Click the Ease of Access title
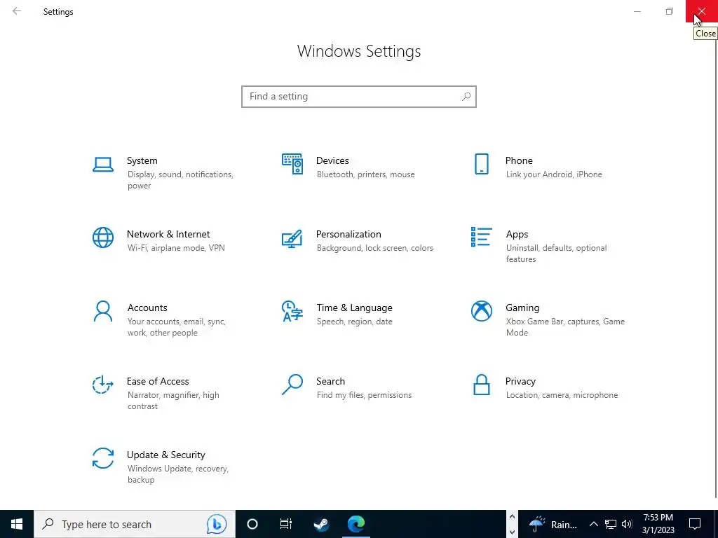718x538 pixels. [x=158, y=382]
